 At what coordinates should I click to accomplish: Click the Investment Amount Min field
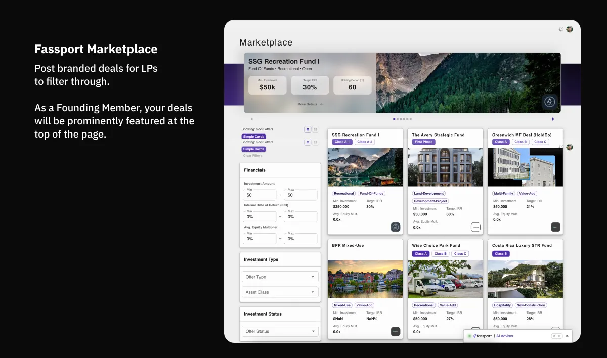coord(260,195)
